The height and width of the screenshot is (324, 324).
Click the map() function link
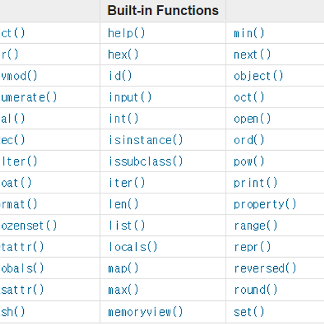[123, 269]
